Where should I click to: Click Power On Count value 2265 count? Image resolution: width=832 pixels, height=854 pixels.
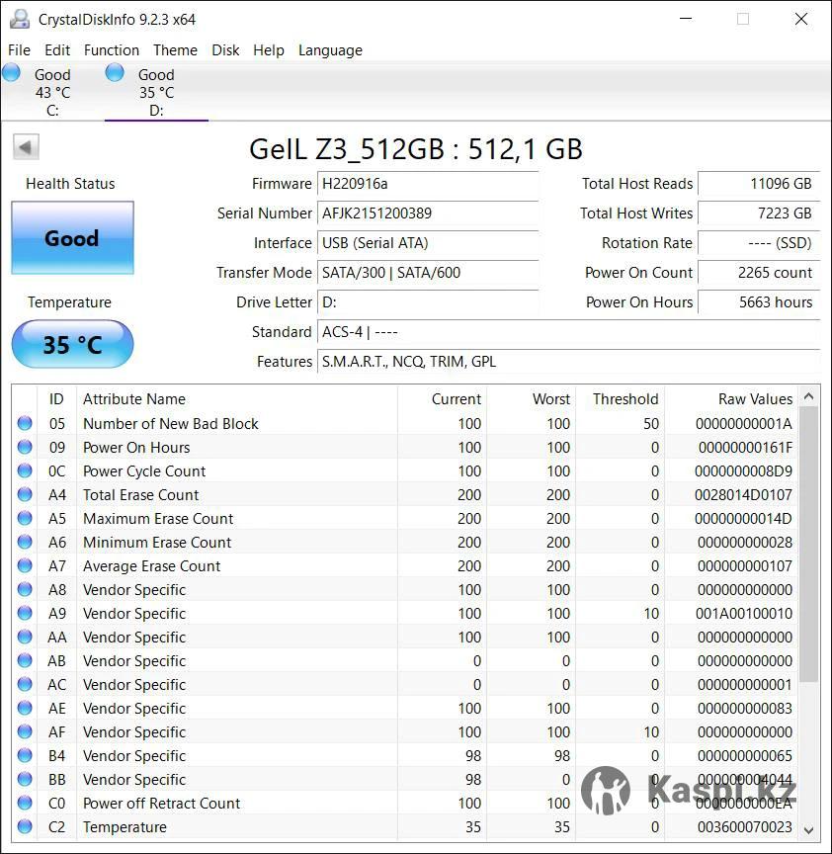click(759, 273)
